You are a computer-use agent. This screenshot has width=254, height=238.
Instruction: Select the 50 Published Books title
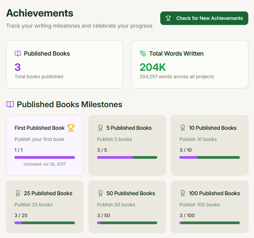tap(131, 193)
